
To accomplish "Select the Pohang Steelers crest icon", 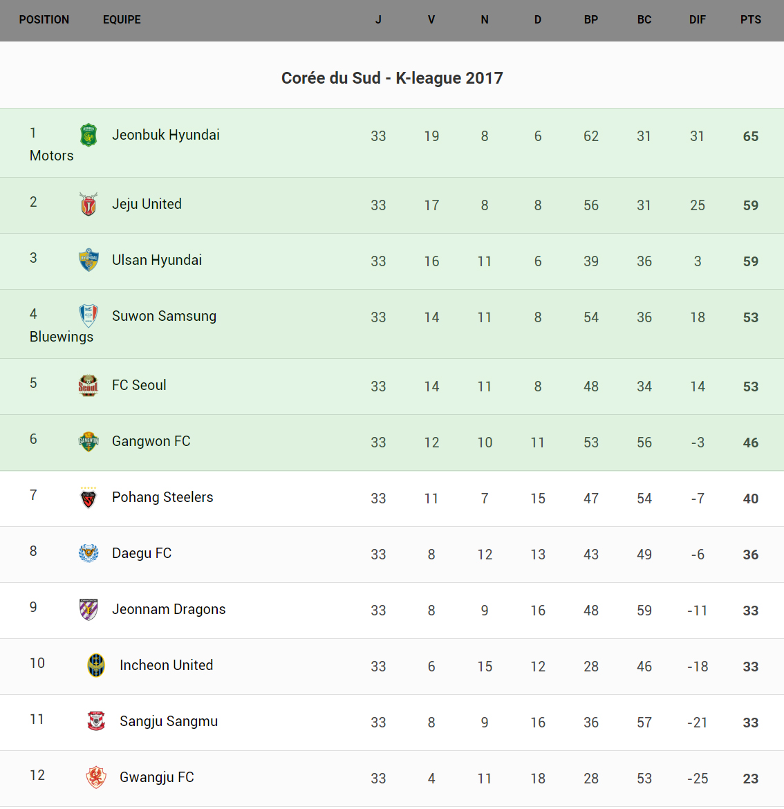I will tap(88, 497).
